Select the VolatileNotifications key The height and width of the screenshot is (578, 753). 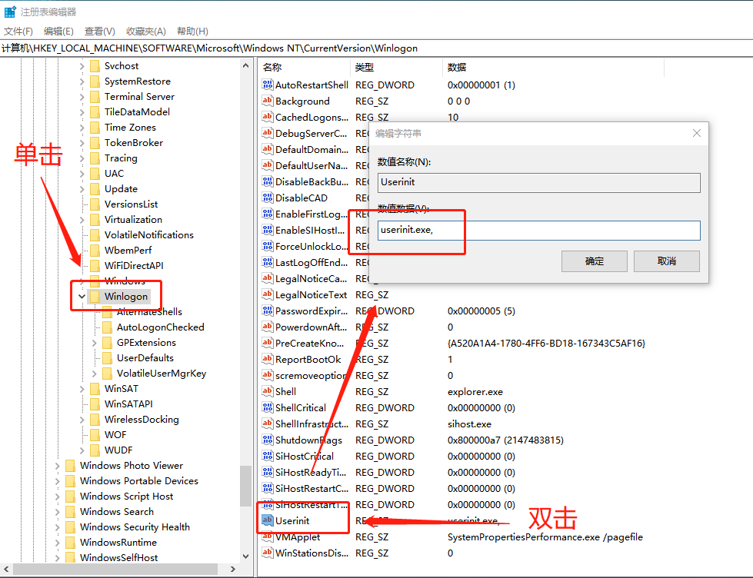[x=149, y=234]
